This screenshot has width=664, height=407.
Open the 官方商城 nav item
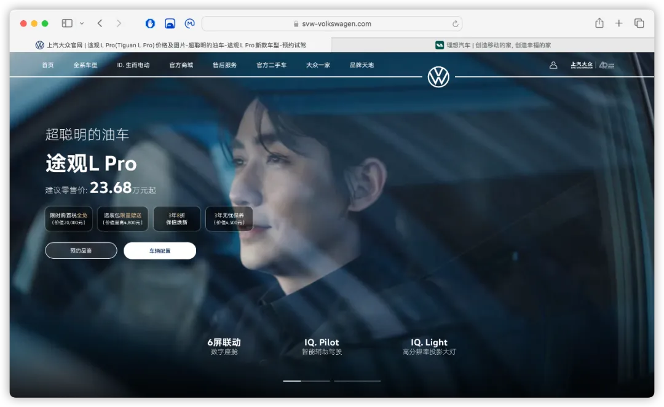click(181, 65)
